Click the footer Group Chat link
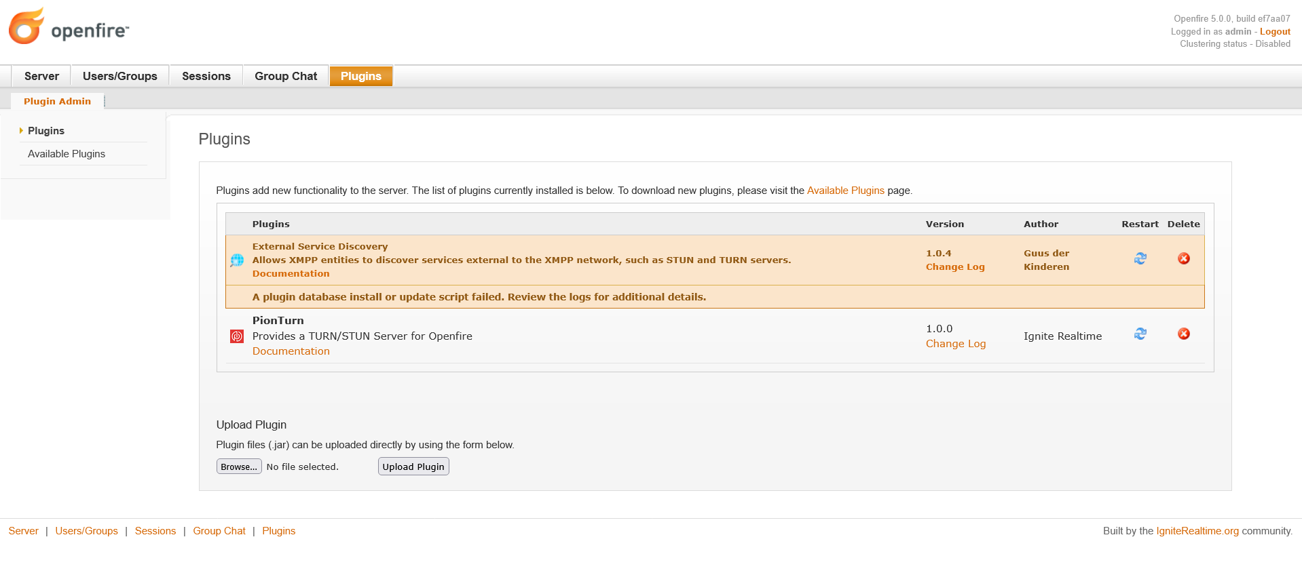 tap(219, 531)
